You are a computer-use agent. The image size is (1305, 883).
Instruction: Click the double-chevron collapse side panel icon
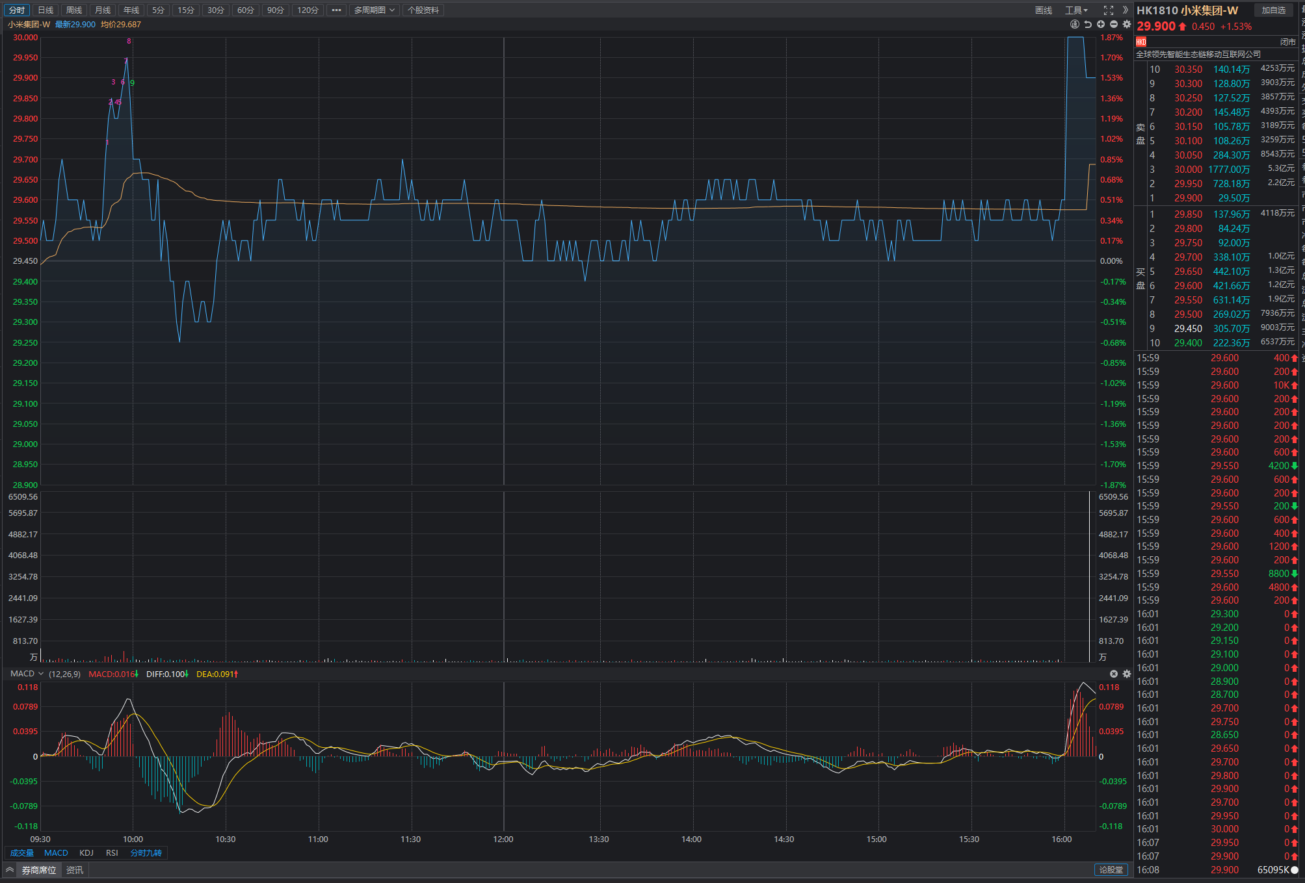click(x=1126, y=10)
